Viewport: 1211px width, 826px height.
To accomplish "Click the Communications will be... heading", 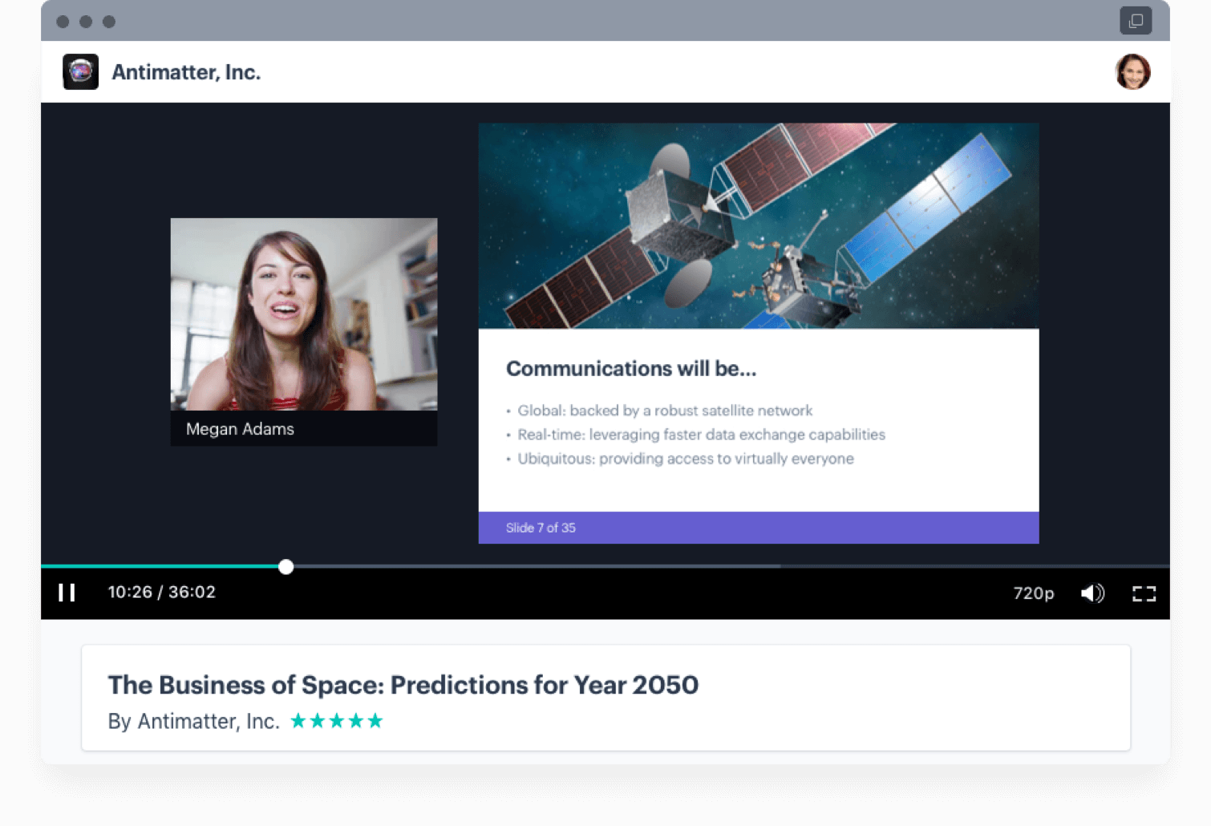I will click(x=631, y=369).
